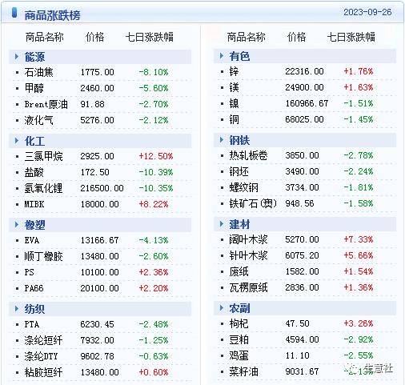Select commodity PS

click(29, 272)
